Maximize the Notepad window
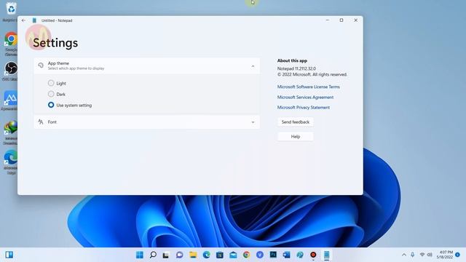The image size is (466, 262). coord(341,20)
